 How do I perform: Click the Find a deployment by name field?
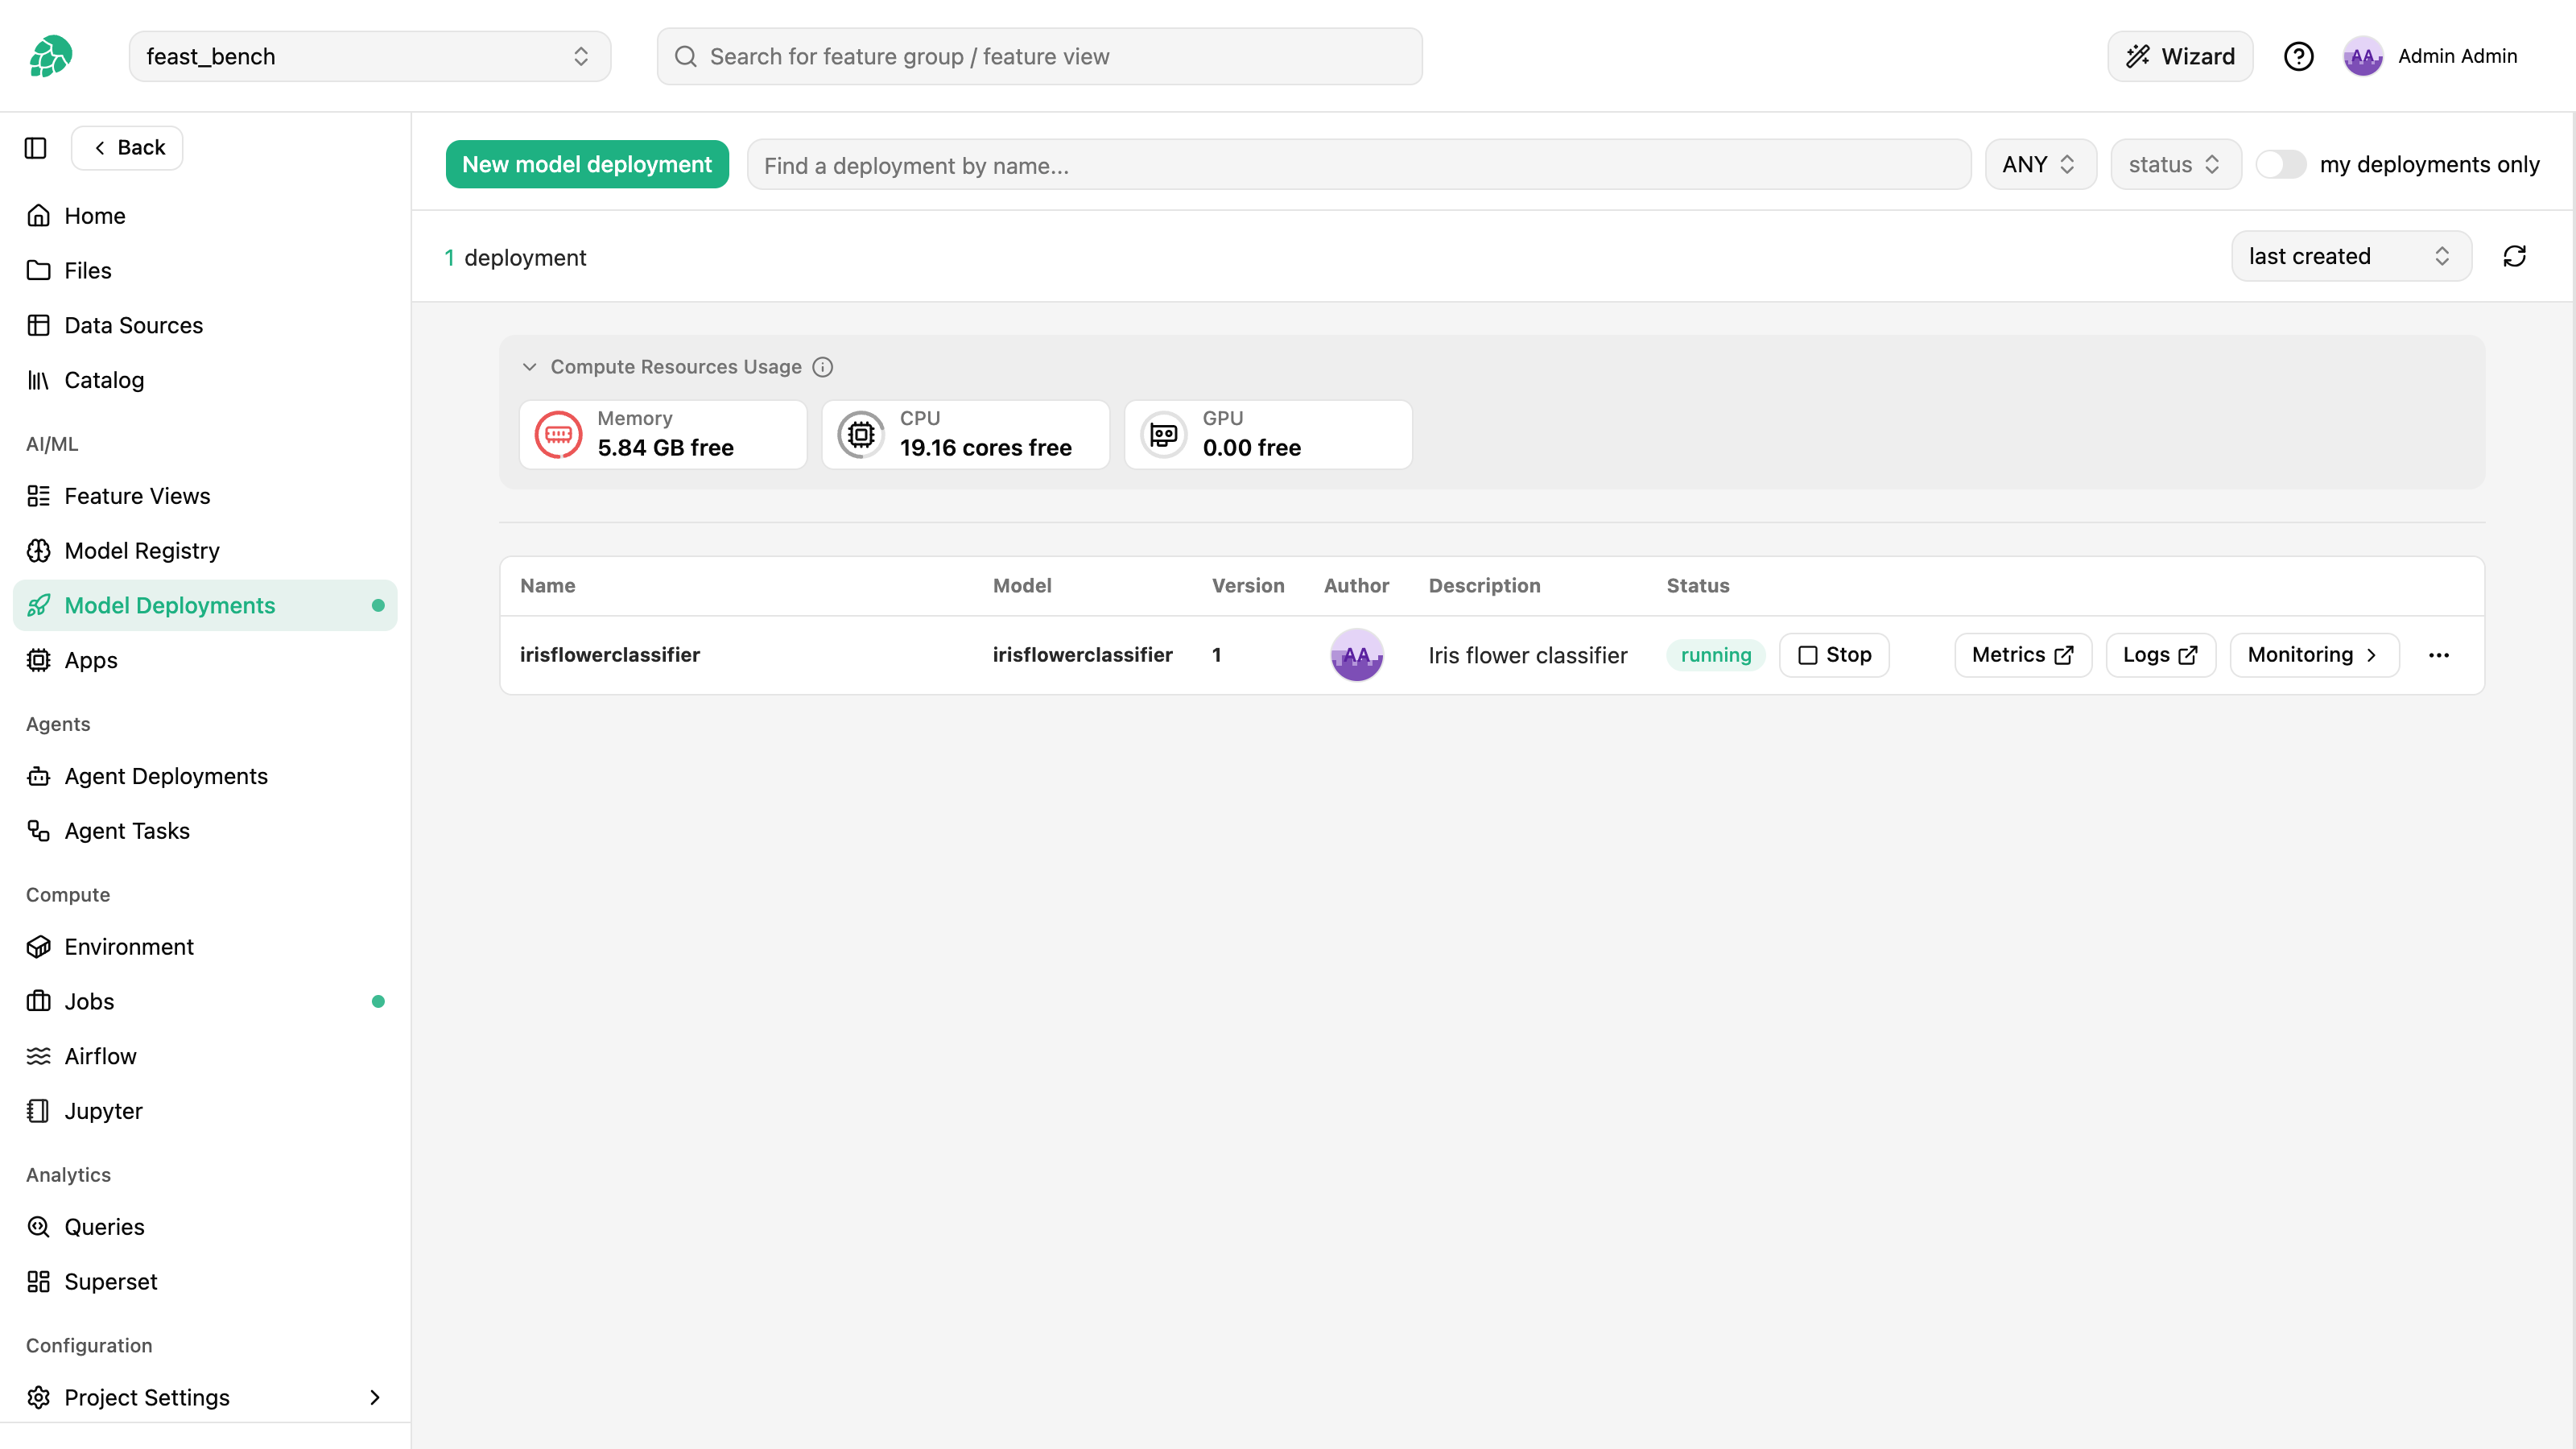coord(1359,165)
